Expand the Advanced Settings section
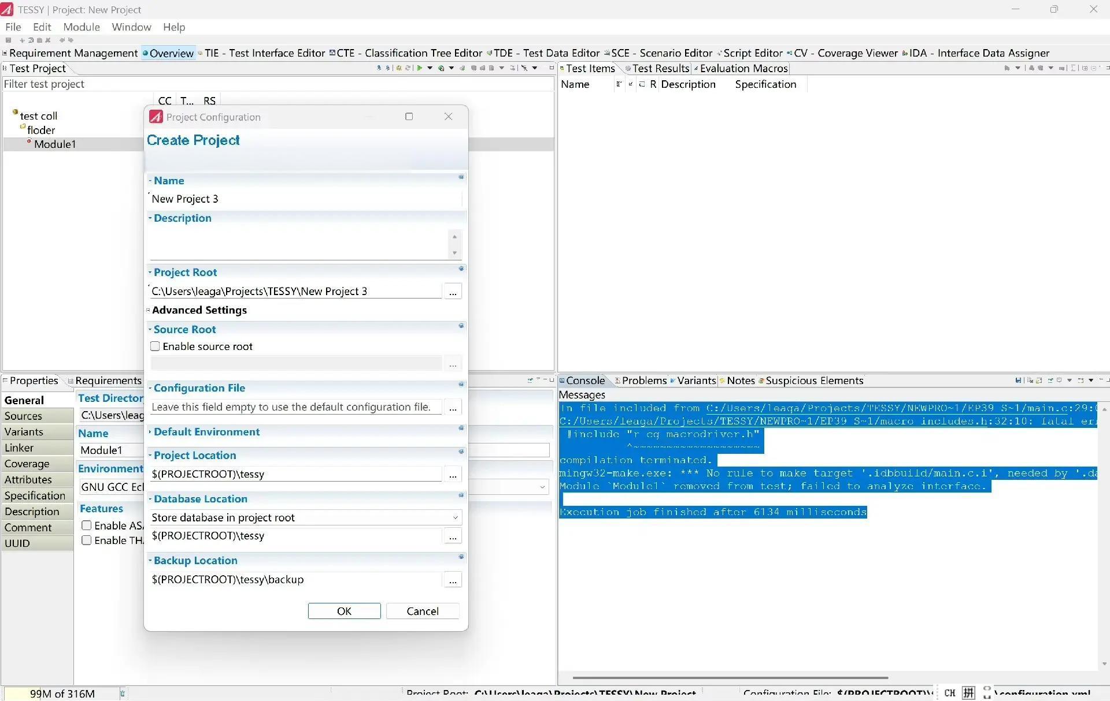 [149, 311]
